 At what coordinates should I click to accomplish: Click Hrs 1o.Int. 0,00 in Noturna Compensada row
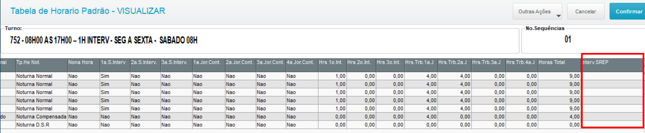[332, 117]
